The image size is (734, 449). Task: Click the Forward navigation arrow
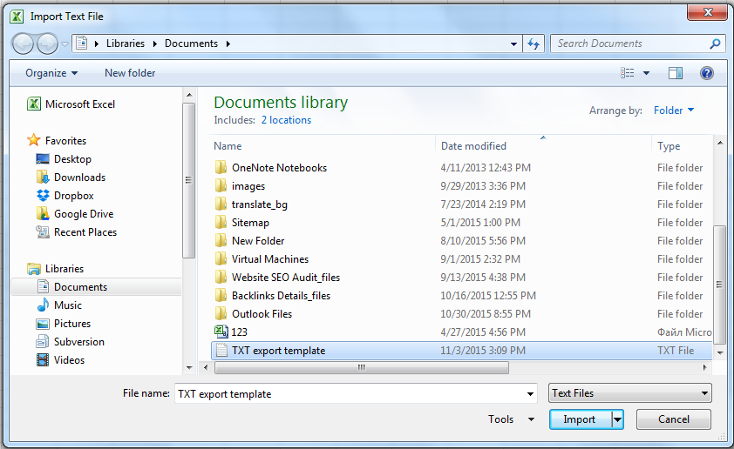pyautogui.click(x=47, y=44)
